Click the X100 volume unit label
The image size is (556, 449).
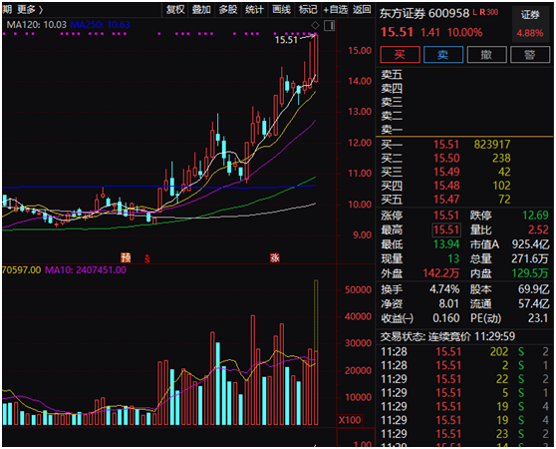[x=350, y=420]
